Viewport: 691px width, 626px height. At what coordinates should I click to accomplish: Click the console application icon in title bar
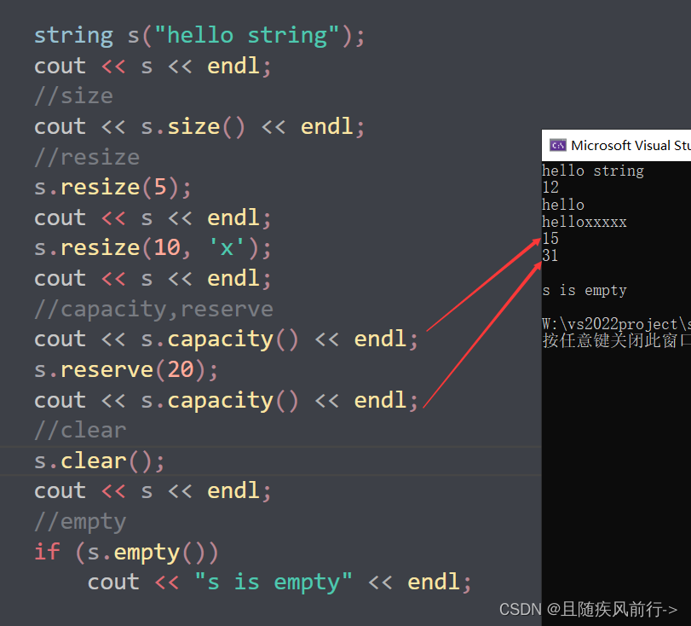[x=559, y=145]
